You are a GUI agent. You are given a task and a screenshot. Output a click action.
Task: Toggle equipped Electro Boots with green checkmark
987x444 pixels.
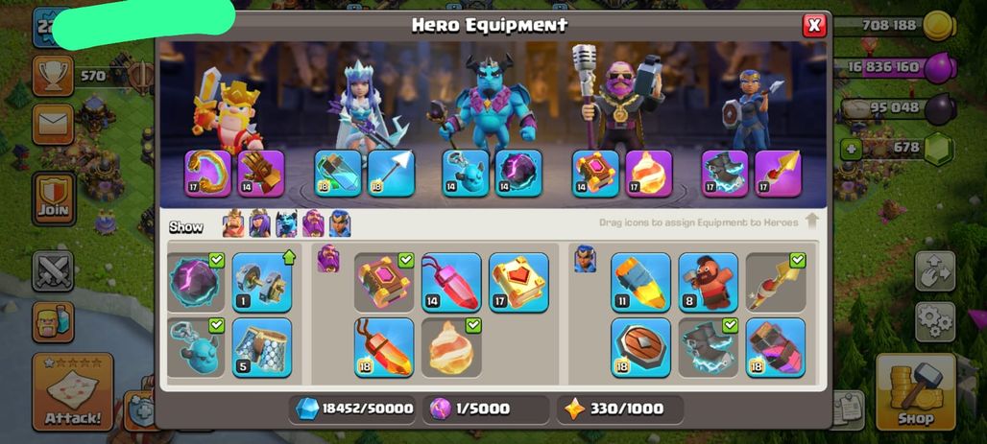click(709, 348)
